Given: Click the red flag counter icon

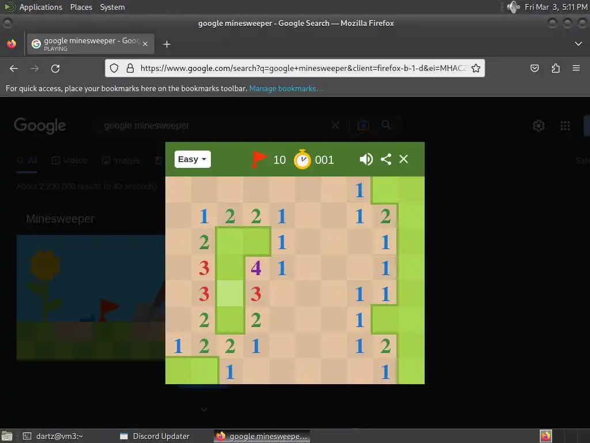Looking at the screenshot, I should [x=259, y=159].
